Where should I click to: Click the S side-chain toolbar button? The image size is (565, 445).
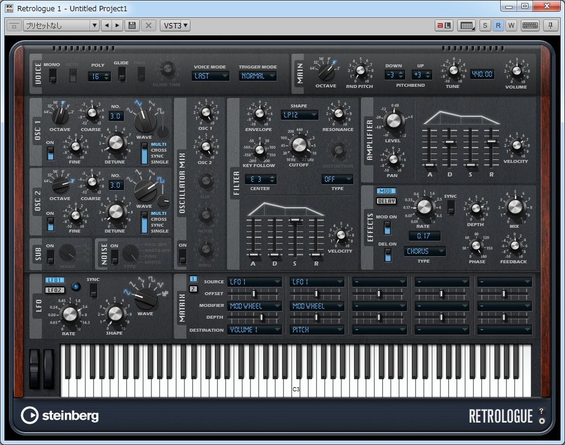point(485,25)
